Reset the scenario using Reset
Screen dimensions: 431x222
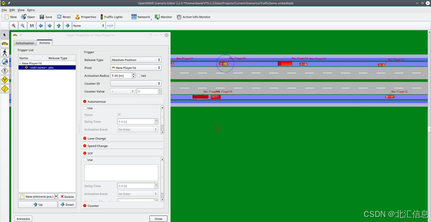[x=63, y=17]
